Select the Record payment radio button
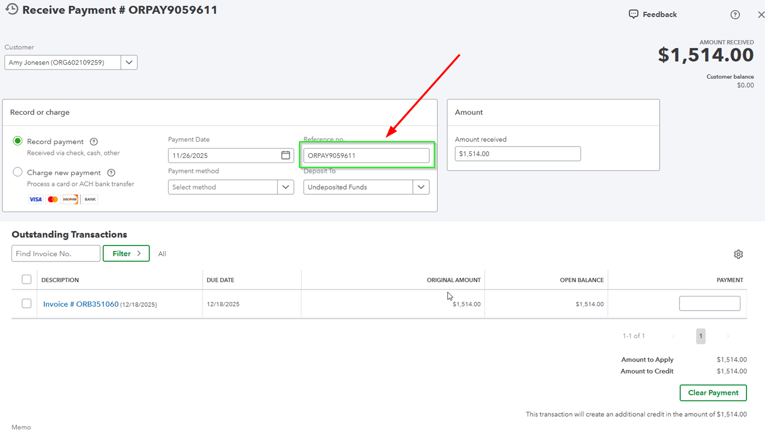 pos(17,141)
